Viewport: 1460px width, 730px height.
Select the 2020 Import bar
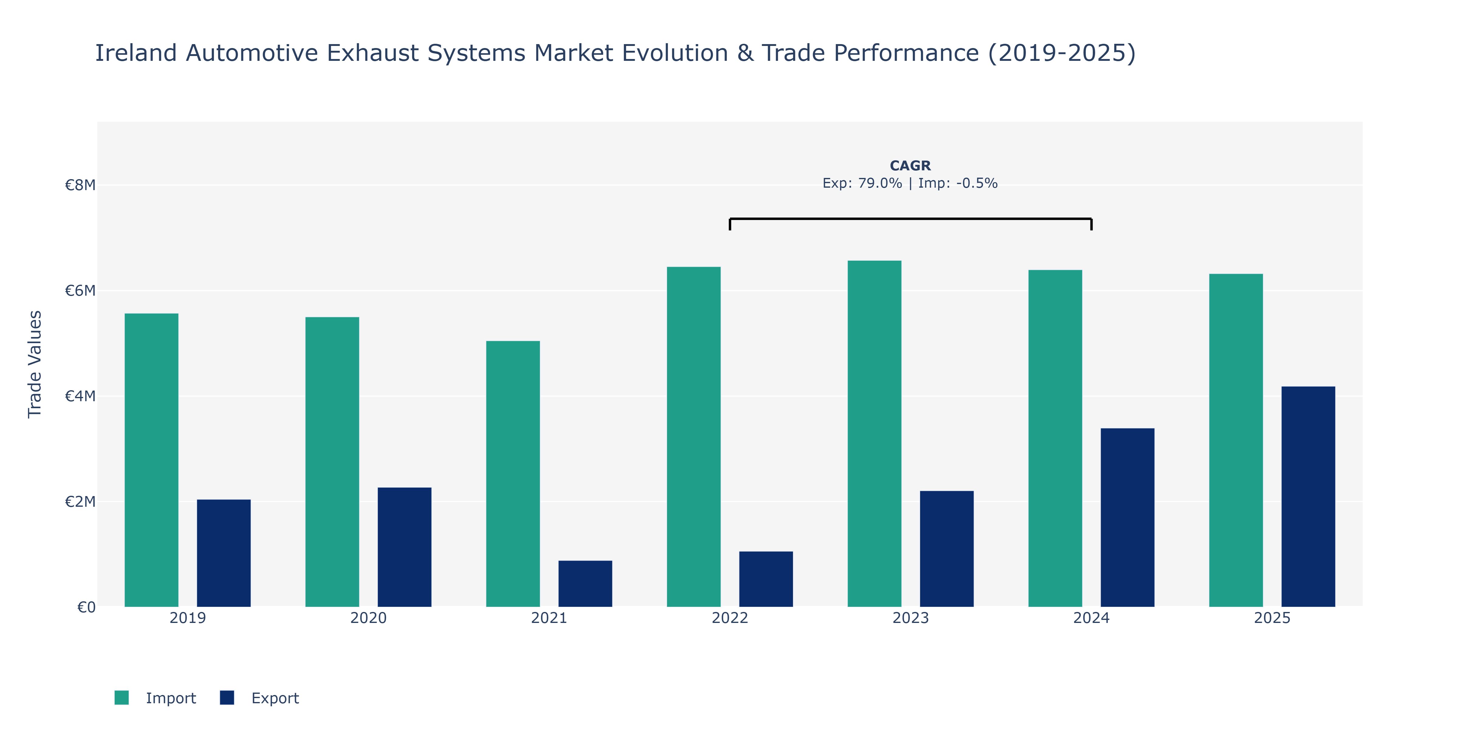click(x=332, y=462)
